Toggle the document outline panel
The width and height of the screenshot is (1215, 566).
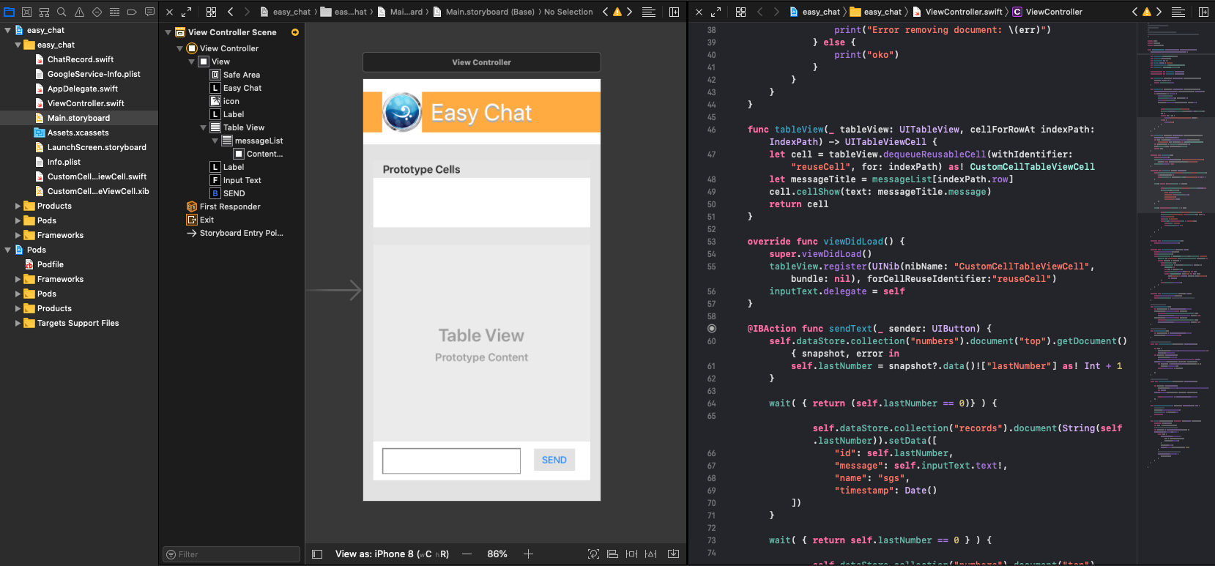click(x=317, y=554)
